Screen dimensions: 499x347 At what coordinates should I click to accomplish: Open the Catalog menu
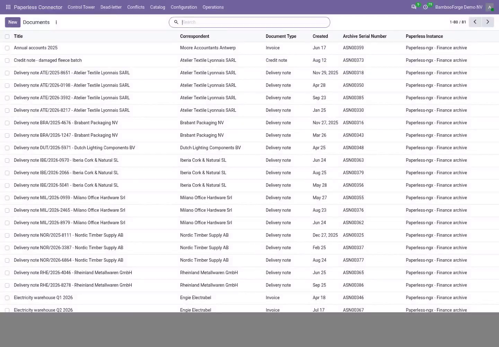[158, 7]
